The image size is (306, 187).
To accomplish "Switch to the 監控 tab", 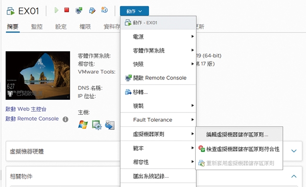I will 37,27.
